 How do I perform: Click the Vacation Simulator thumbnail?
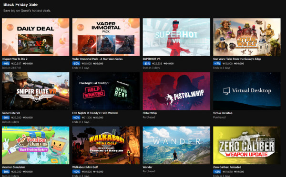[x=36, y=145]
